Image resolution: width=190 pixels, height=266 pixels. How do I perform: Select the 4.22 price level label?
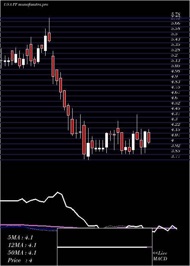[x=176, y=124]
